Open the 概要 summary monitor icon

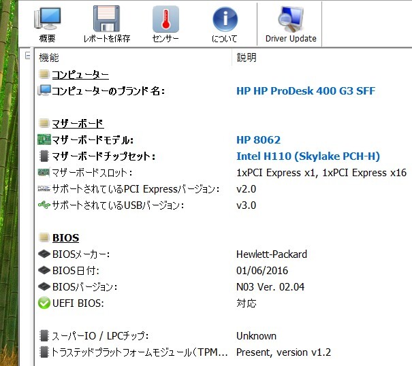click(x=48, y=18)
